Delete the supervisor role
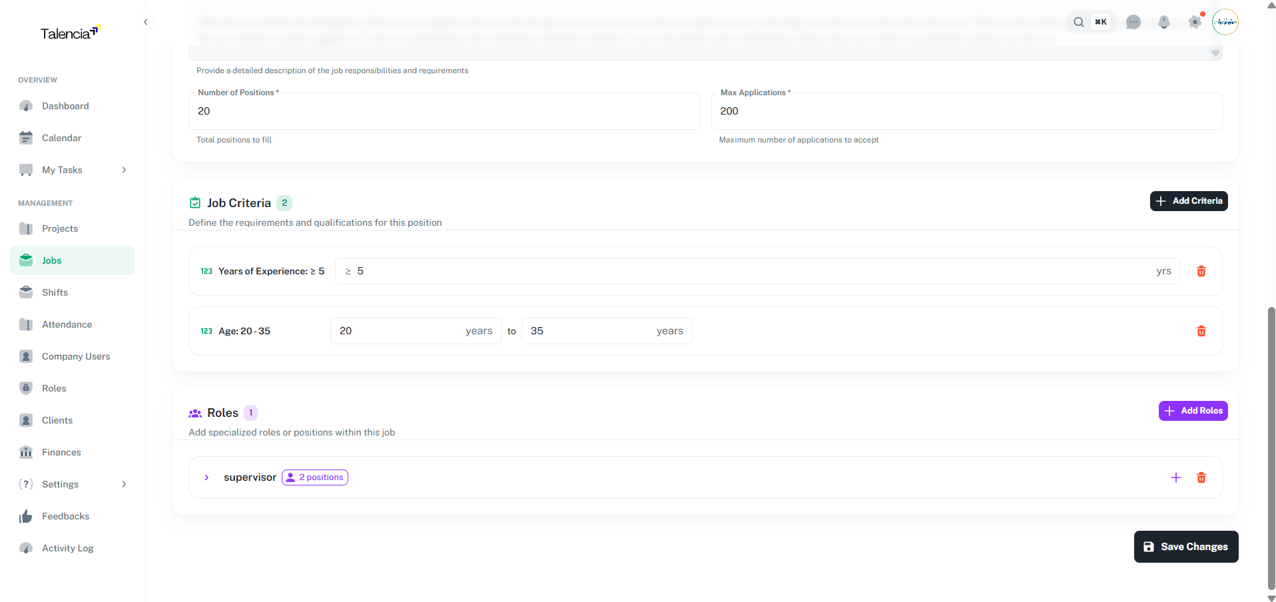Screen dimensions: 1276x602 point(1201,477)
